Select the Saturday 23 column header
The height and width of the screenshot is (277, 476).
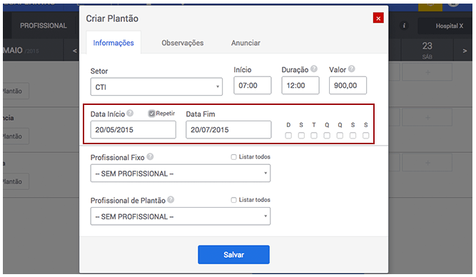tap(427, 50)
